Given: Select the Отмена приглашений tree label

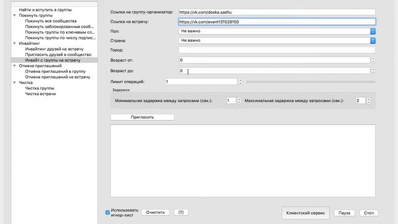Looking at the screenshot, I should tap(40, 66).
